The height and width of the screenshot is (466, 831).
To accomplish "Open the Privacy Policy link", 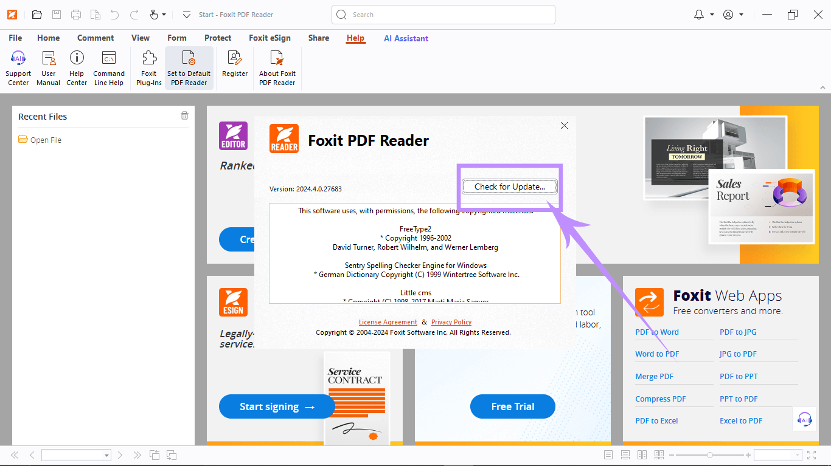I will point(451,322).
